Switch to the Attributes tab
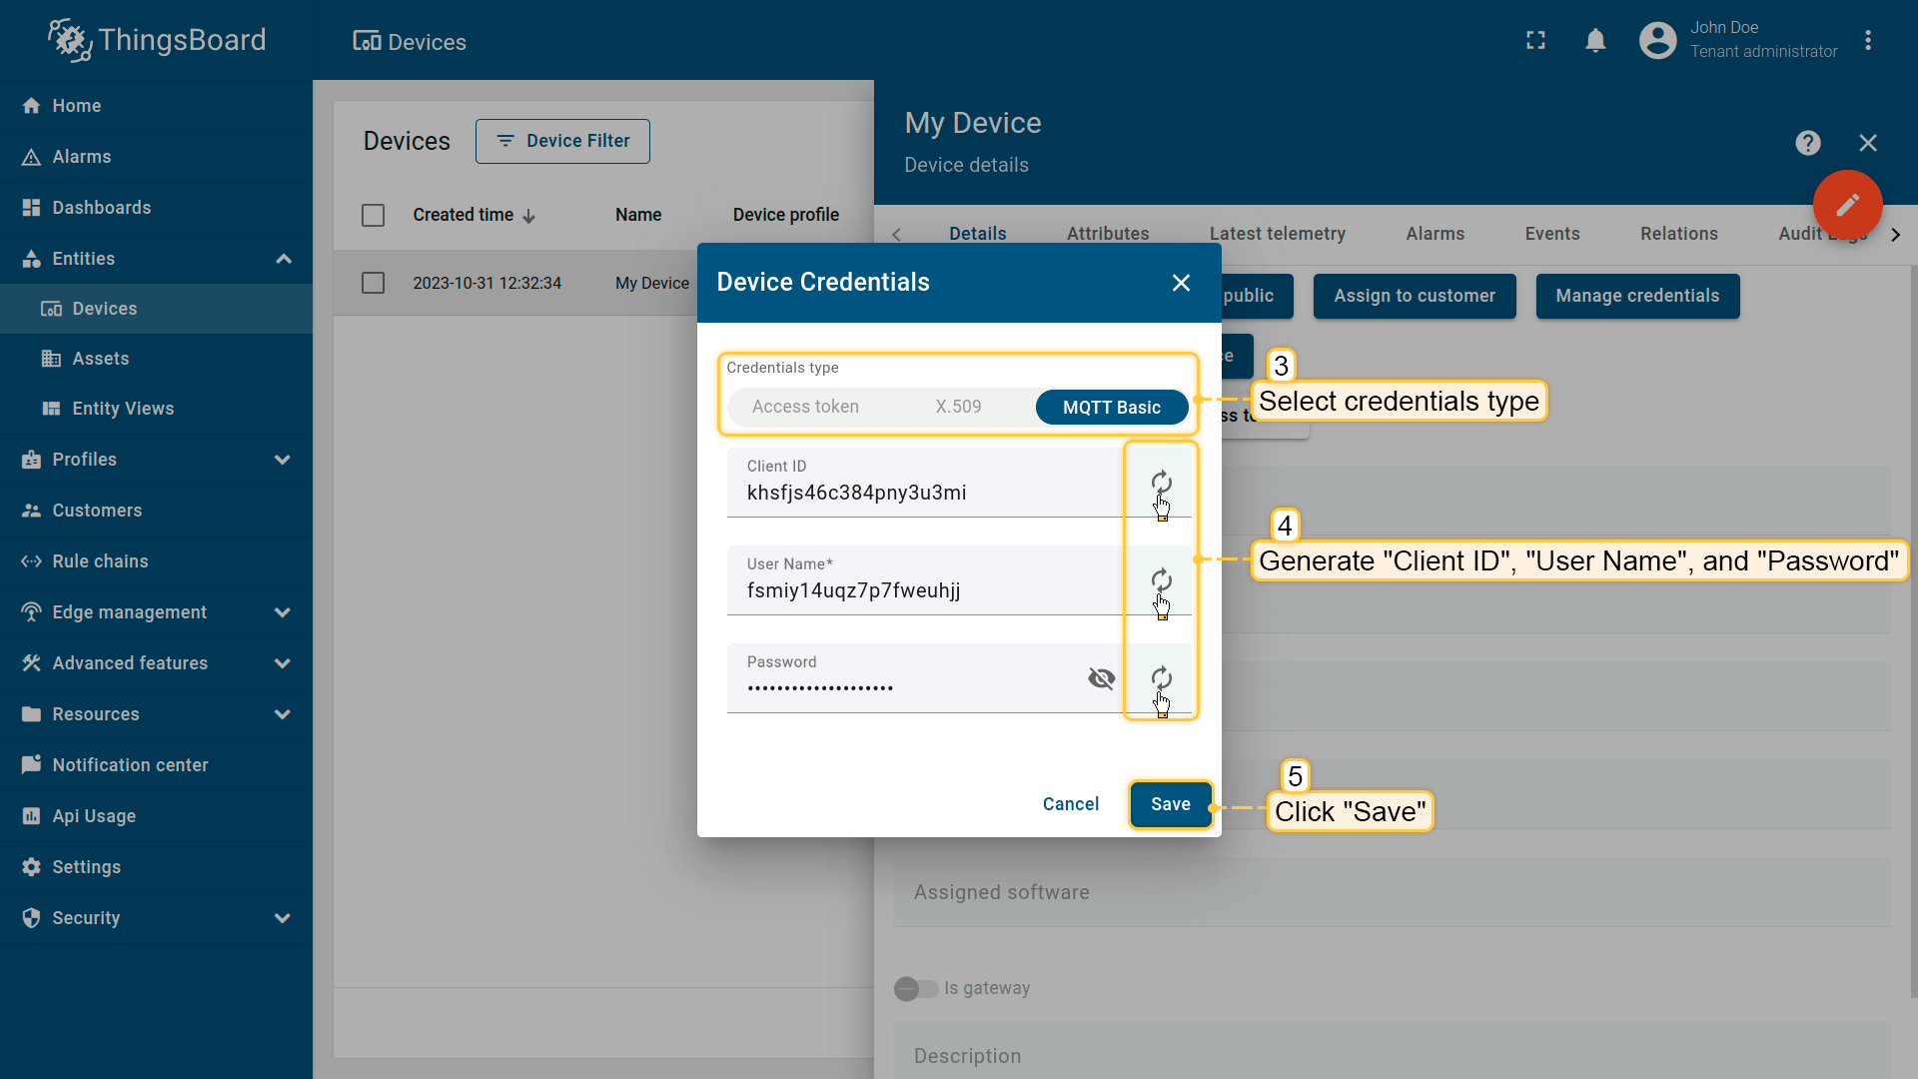 click(1107, 233)
